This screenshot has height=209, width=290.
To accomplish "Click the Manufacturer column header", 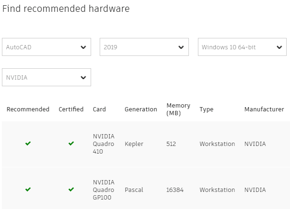I will [264, 109].
